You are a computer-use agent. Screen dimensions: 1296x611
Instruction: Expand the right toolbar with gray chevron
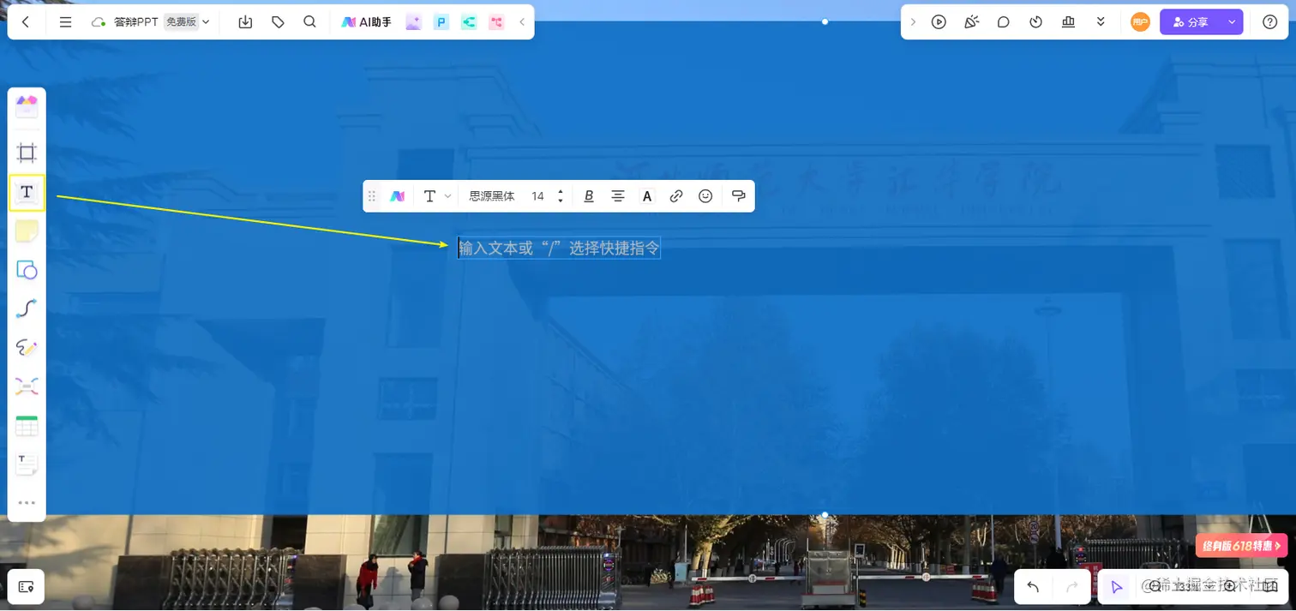[x=913, y=22]
